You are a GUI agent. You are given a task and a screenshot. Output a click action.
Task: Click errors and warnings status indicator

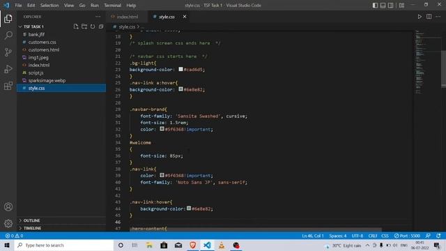(x=14, y=236)
